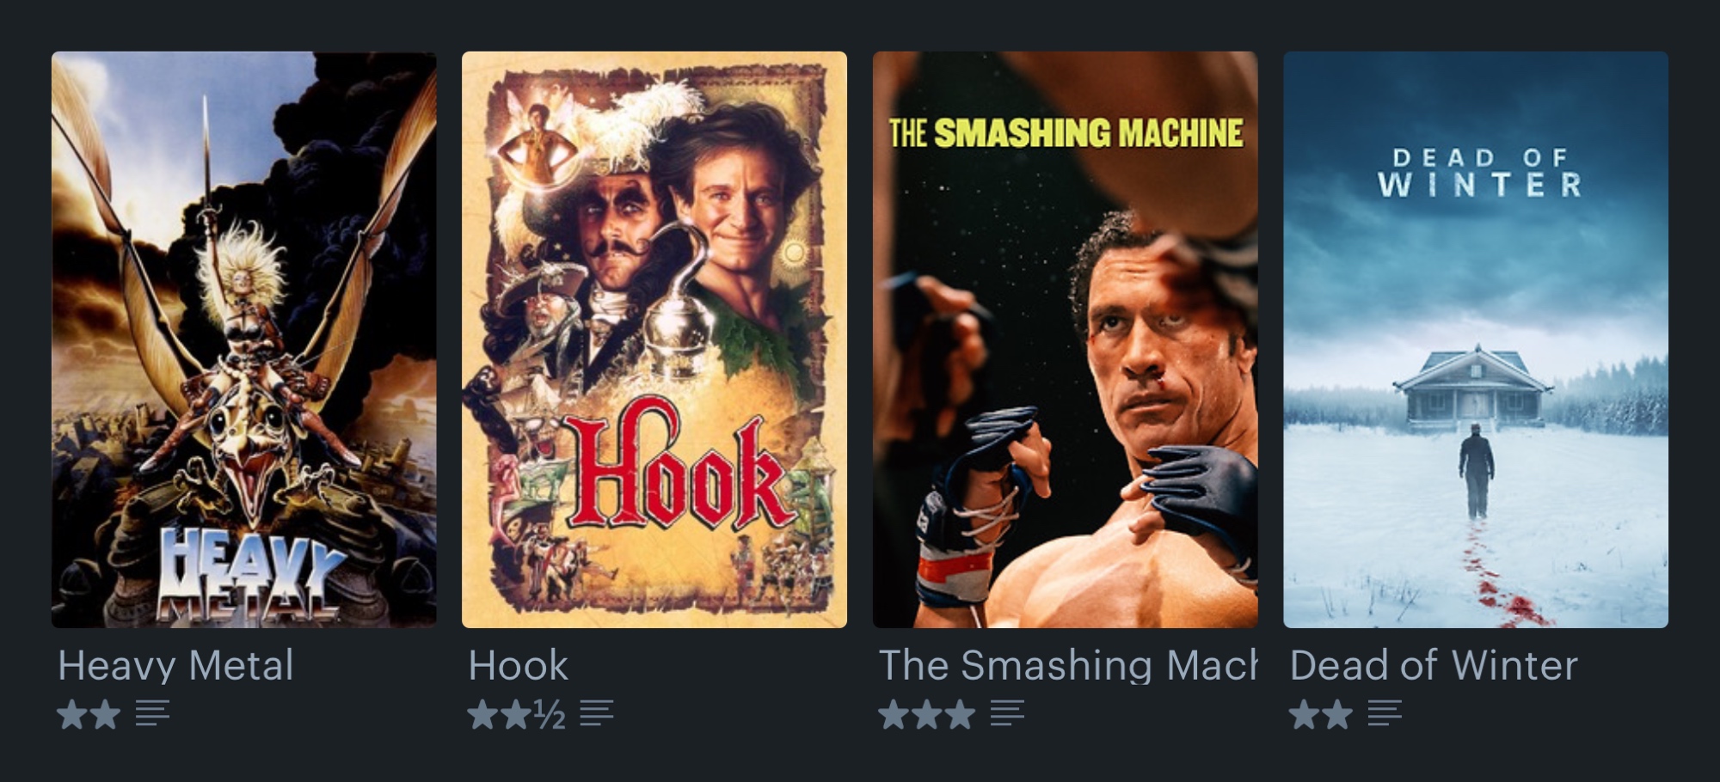
Task: Click the two-and-a-half star rating under Hook
Action: point(516,714)
